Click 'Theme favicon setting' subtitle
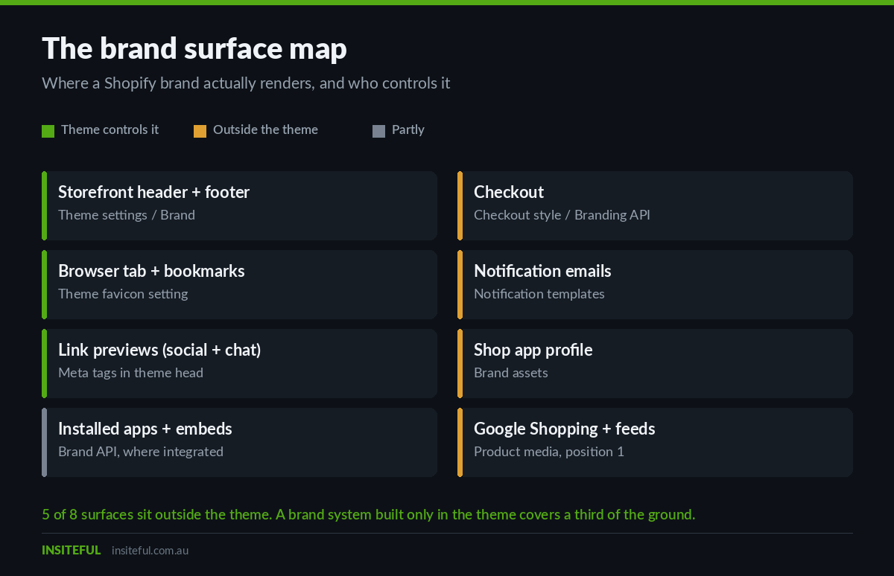This screenshot has width=894, height=576. click(123, 294)
